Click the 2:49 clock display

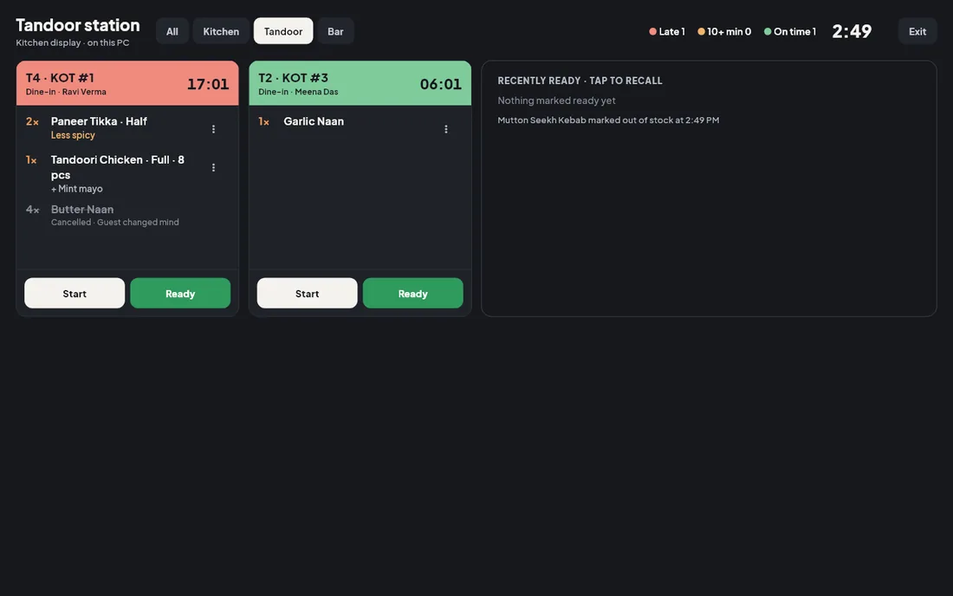point(852,31)
